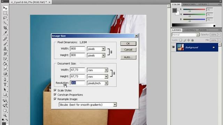Screen dimensions: 223x125
Task: Select the Rectangle shape tool
Action: [5, 94]
